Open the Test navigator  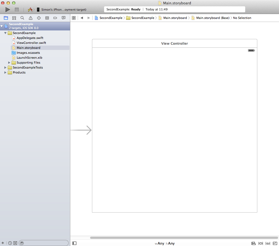click(39, 18)
